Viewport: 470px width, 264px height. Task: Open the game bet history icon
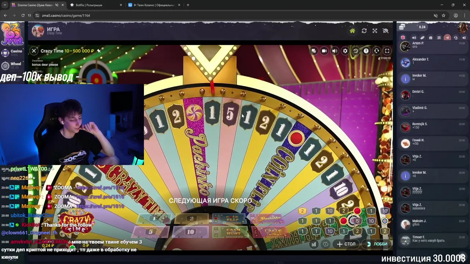[x=355, y=51]
